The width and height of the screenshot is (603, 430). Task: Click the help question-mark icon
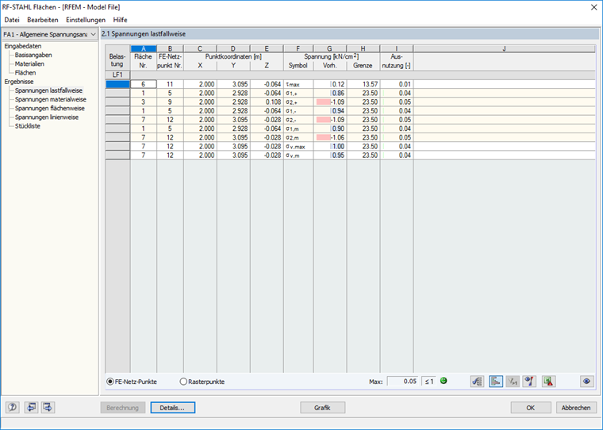[13, 407]
